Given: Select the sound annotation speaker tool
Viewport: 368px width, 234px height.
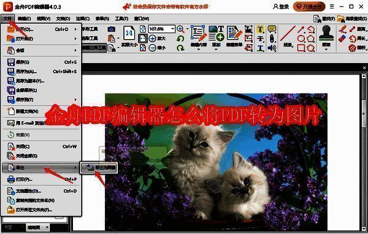Looking at the screenshot, I should pyautogui.click(x=272, y=48).
